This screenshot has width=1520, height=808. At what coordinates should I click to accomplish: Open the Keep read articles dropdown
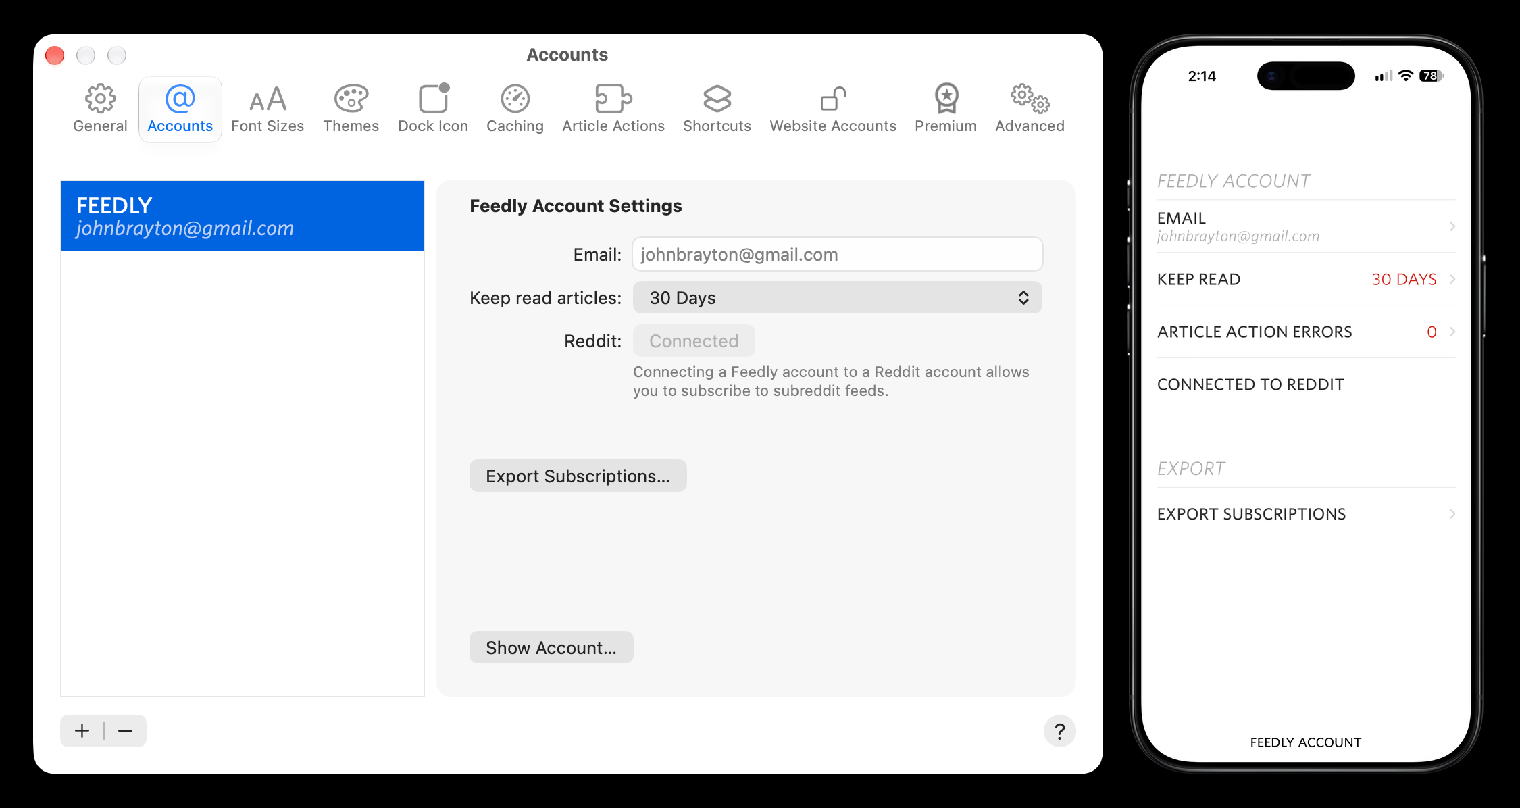click(x=838, y=298)
